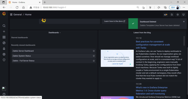
Task: Open the user avatar at sidebar bottom
Action: pyautogui.click(x=4, y=89)
